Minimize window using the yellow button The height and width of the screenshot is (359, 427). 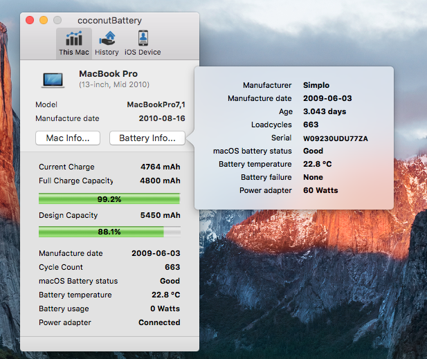coord(44,20)
